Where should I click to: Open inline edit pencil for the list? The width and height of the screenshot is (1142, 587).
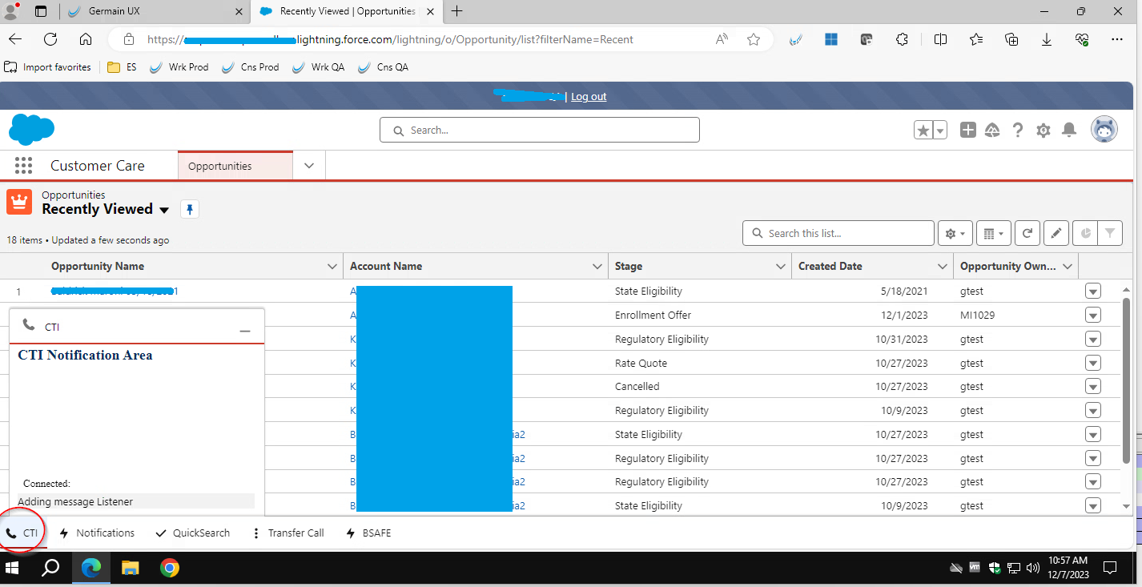pyautogui.click(x=1056, y=233)
